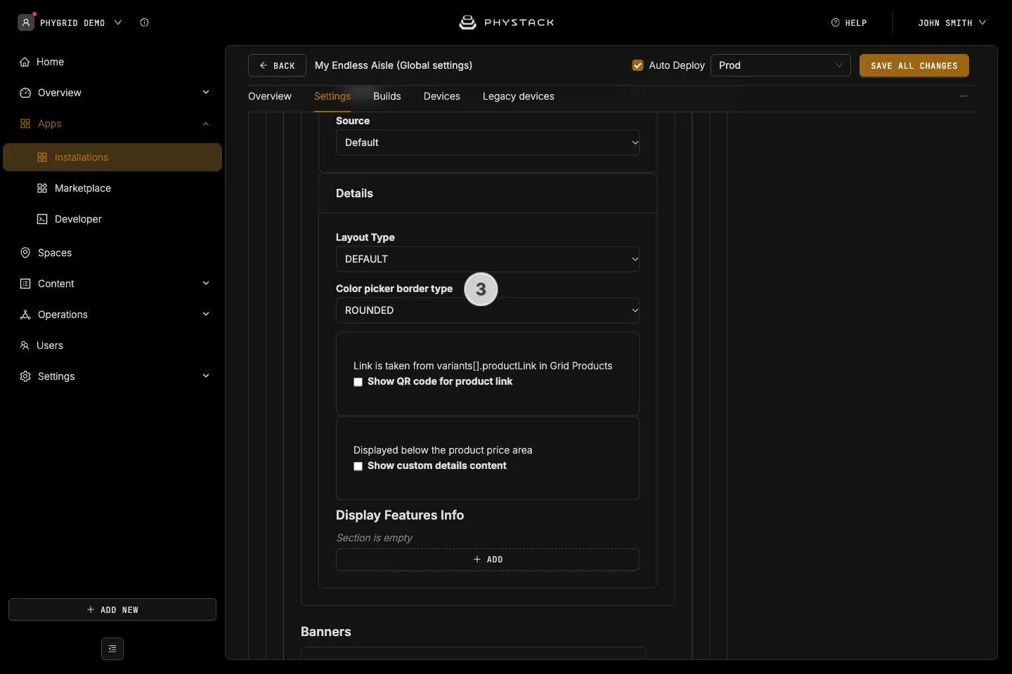Expand the Content section chevron
Viewport: 1012px width, 674px height.
tap(206, 284)
